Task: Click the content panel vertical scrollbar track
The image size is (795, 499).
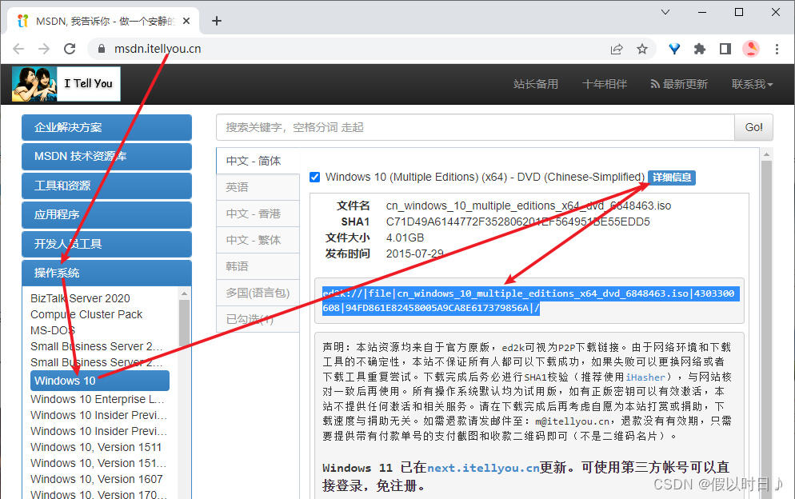Action: click(766, 329)
